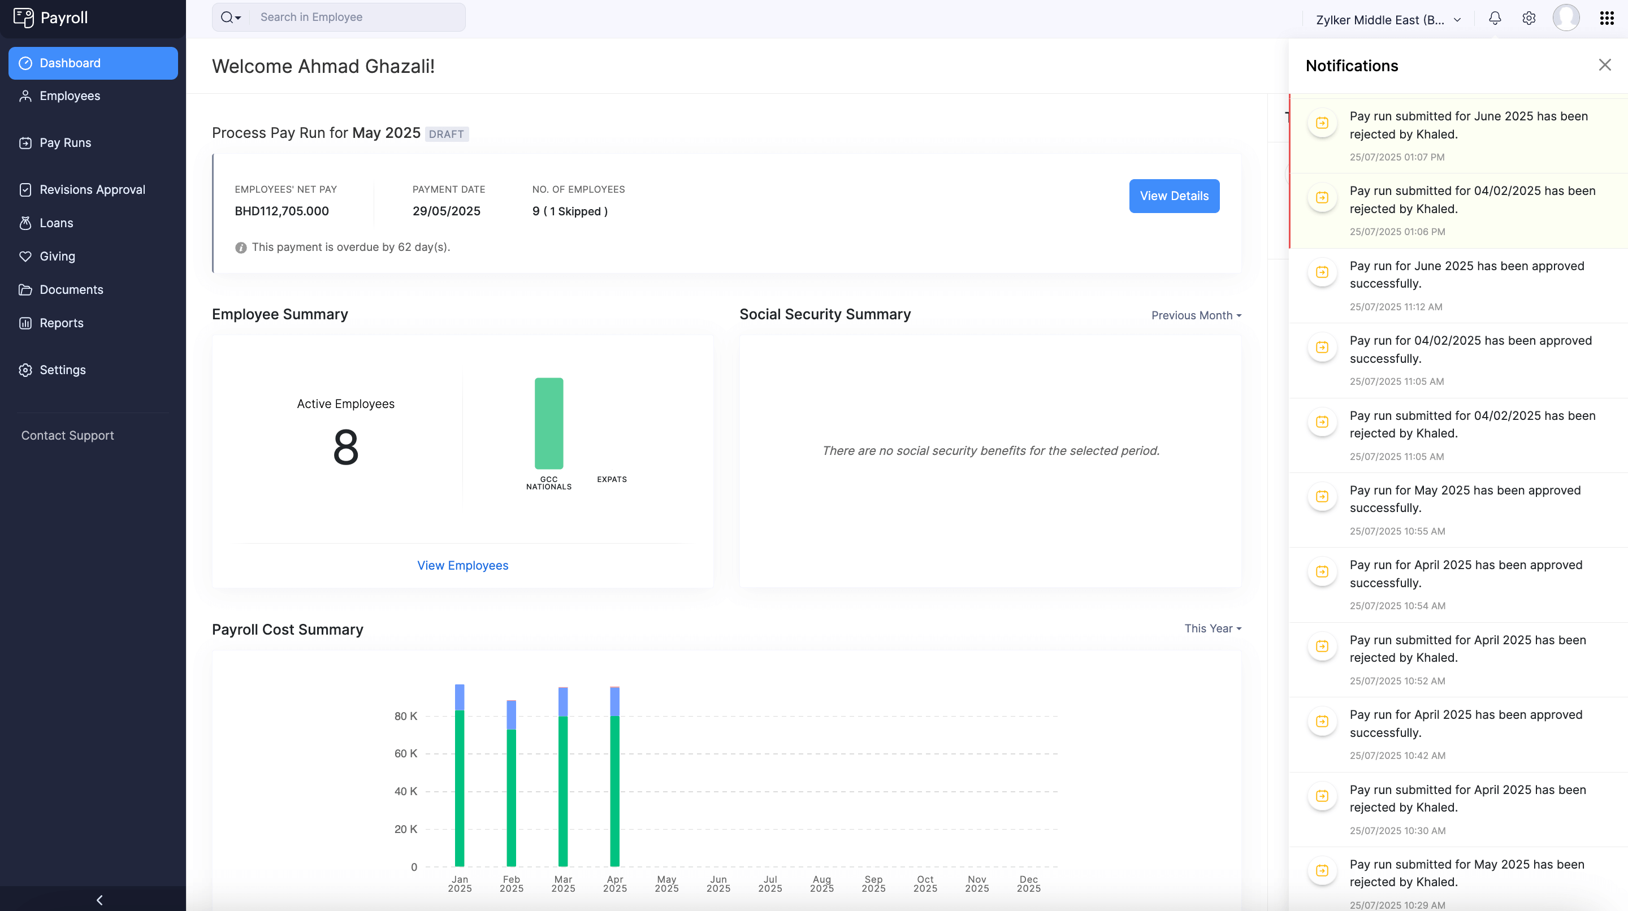1628x911 pixels.
Task: Open the apps grid launcher icon
Action: point(1607,18)
